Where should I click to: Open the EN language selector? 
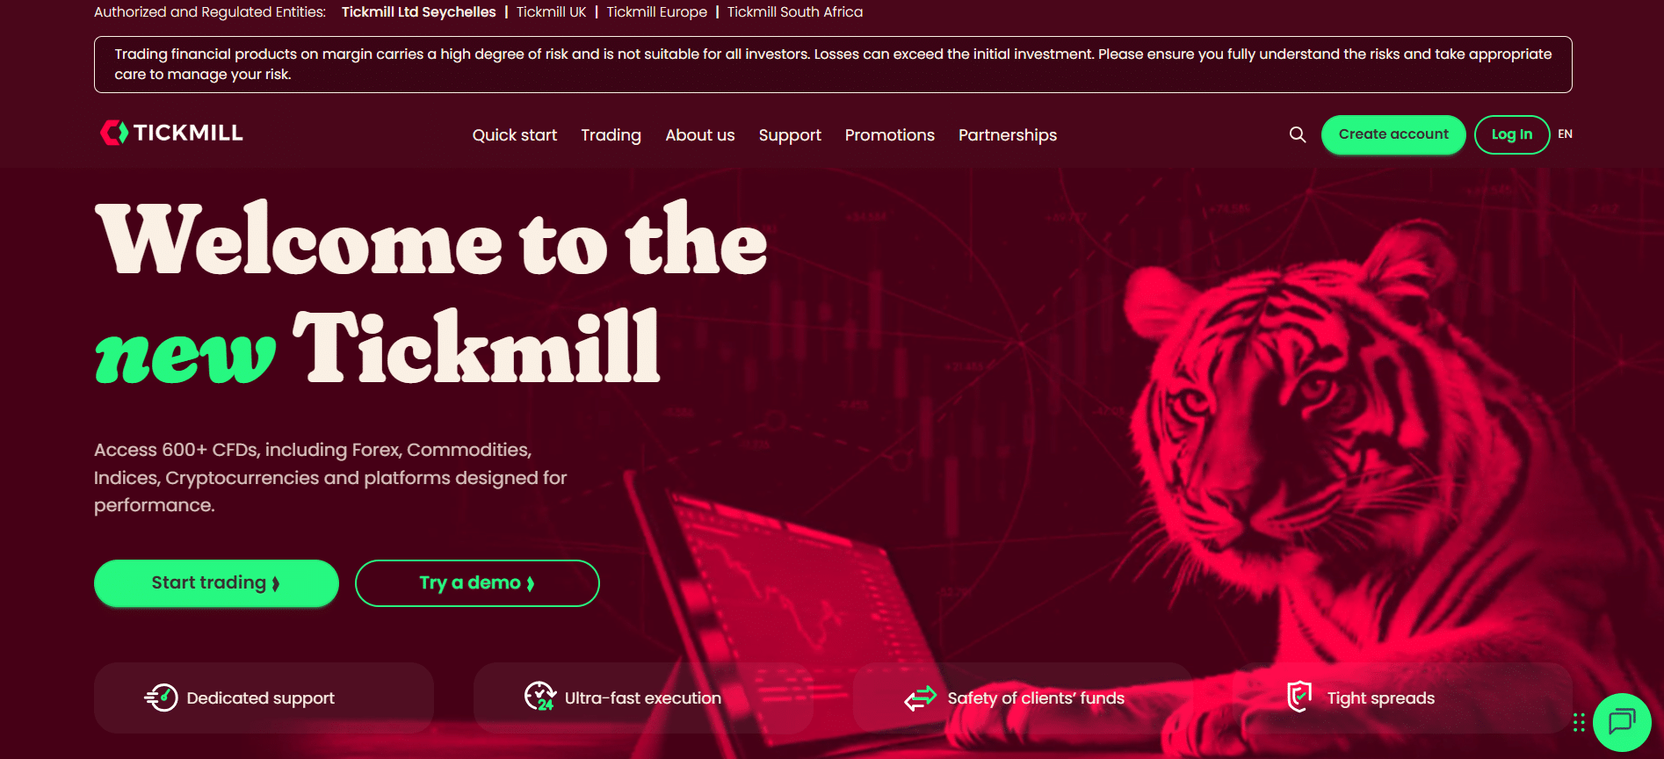1565,134
